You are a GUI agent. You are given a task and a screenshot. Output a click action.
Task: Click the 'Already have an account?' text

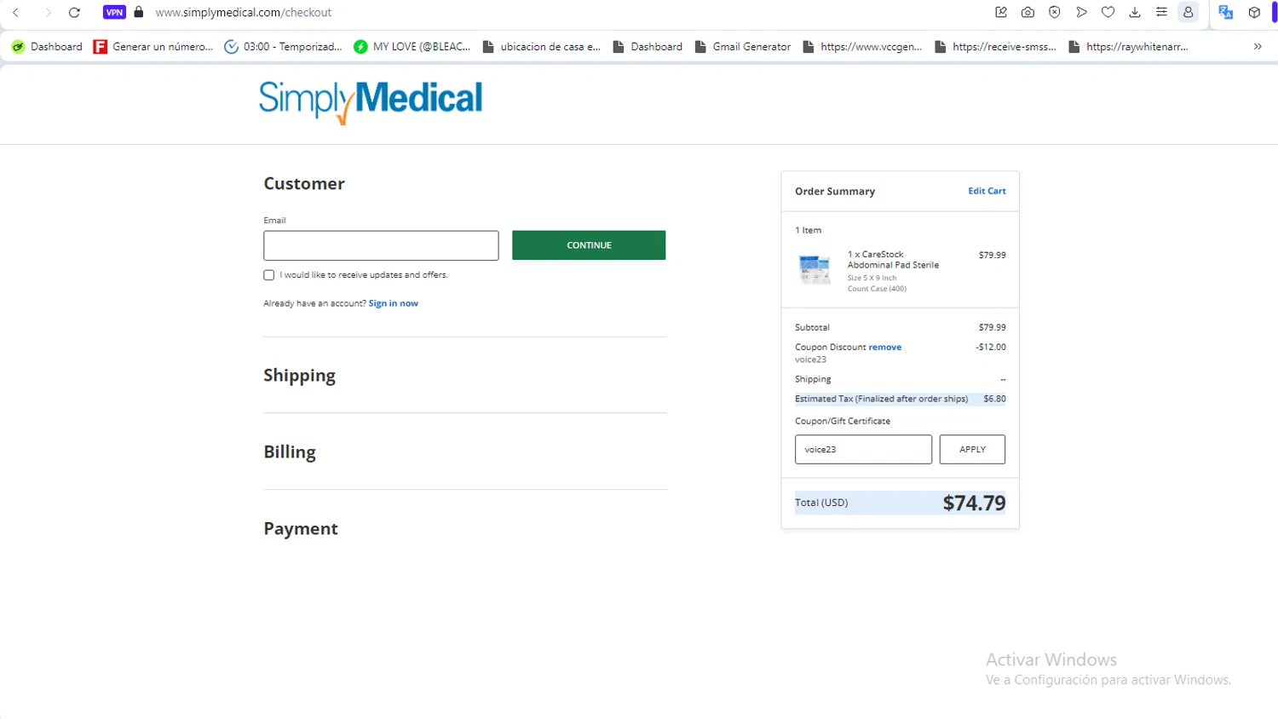[314, 303]
